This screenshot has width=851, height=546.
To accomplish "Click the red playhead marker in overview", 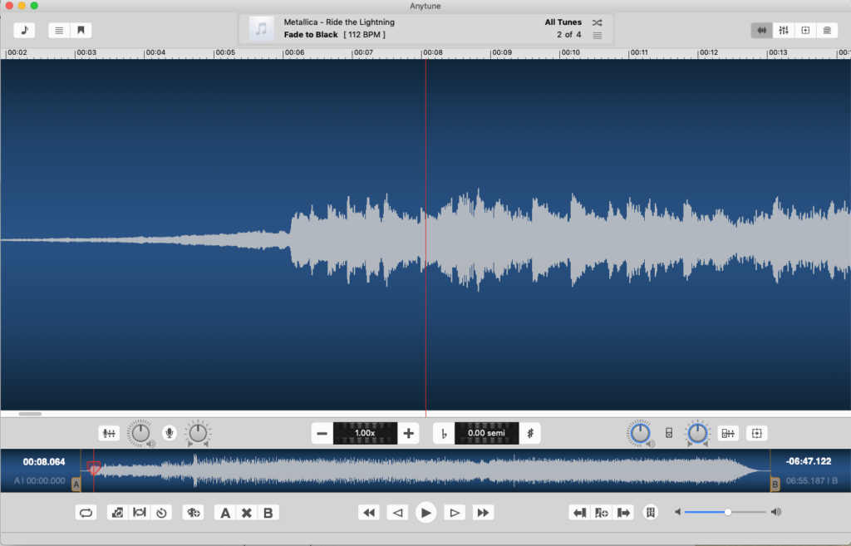I will (94, 467).
